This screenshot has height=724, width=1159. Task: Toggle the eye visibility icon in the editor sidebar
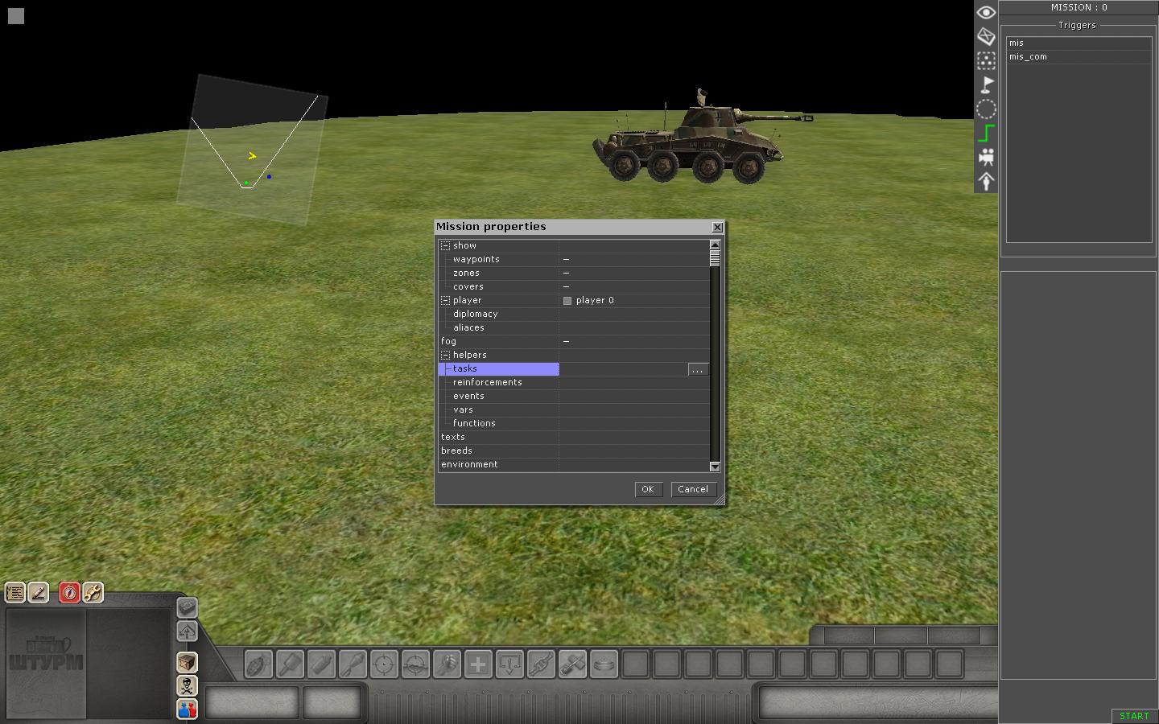pyautogui.click(x=986, y=12)
